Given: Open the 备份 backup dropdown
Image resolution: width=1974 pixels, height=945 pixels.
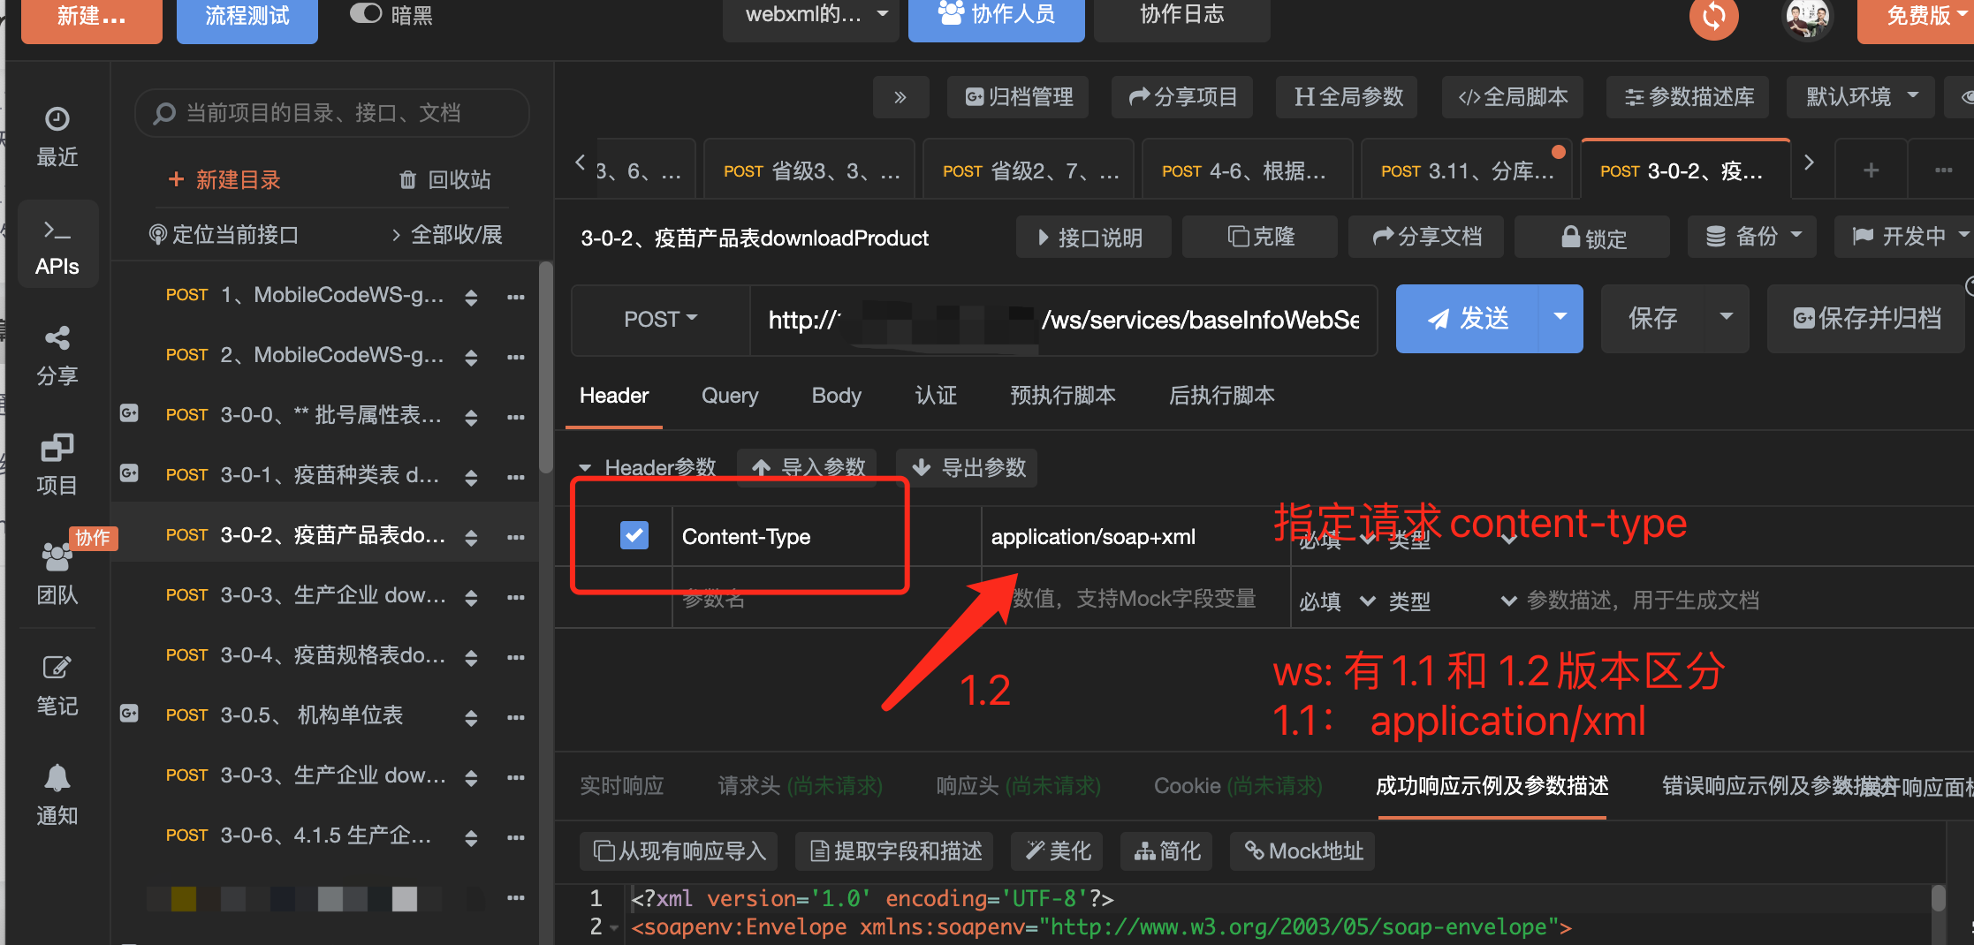Looking at the screenshot, I should point(1750,236).
